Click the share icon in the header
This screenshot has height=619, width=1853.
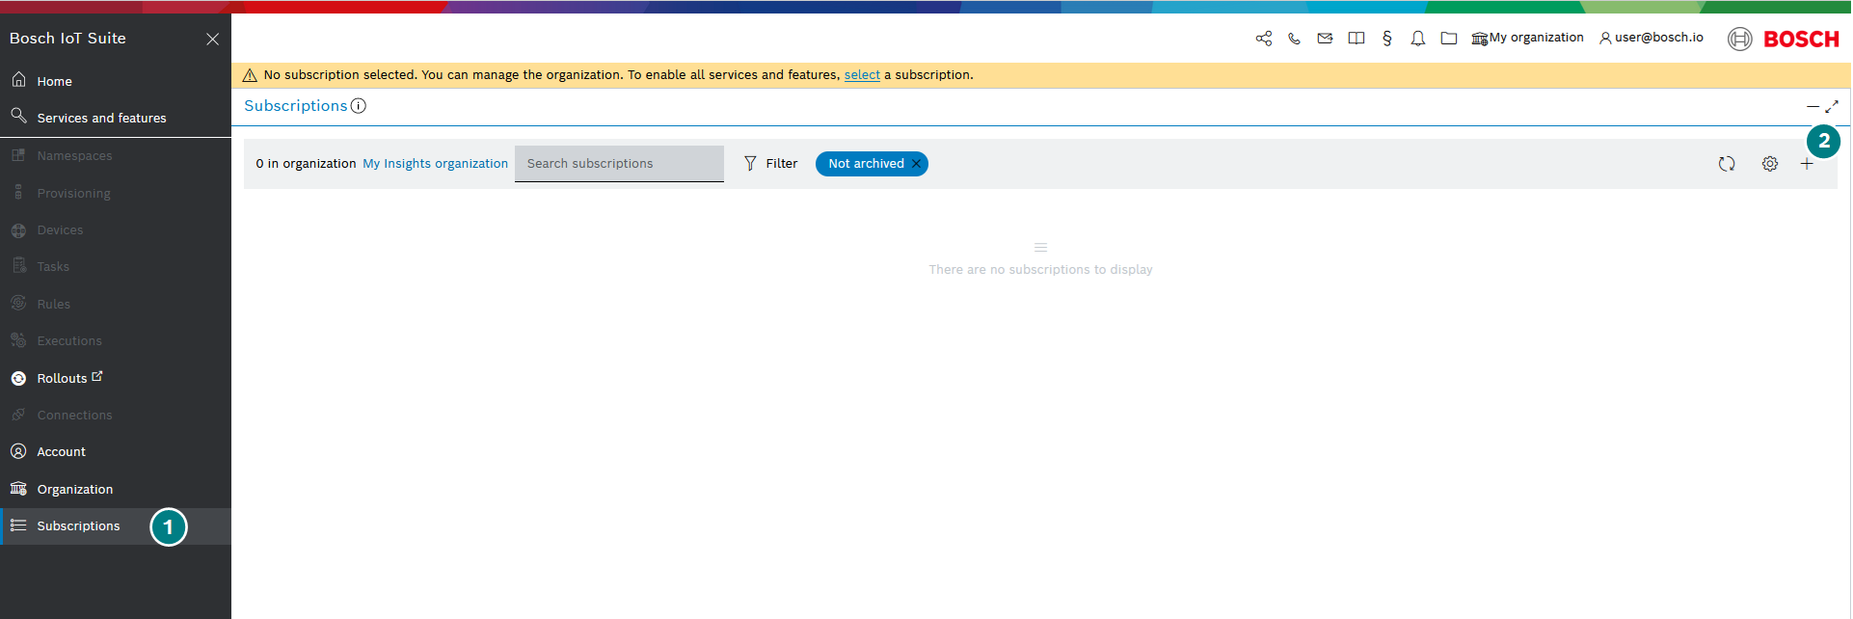tap(1263, 39)
